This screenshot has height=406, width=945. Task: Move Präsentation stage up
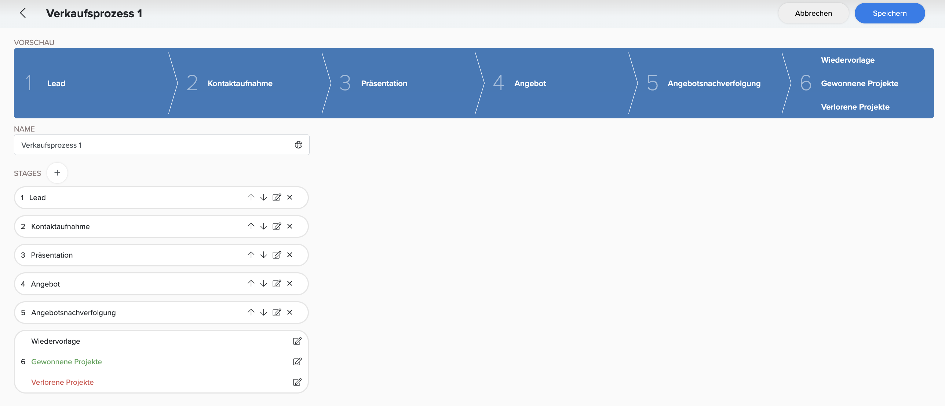pos(251,255)
